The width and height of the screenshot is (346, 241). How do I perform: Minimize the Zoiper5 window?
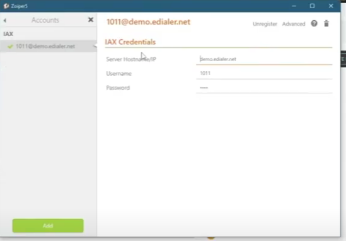click(294, 6)
